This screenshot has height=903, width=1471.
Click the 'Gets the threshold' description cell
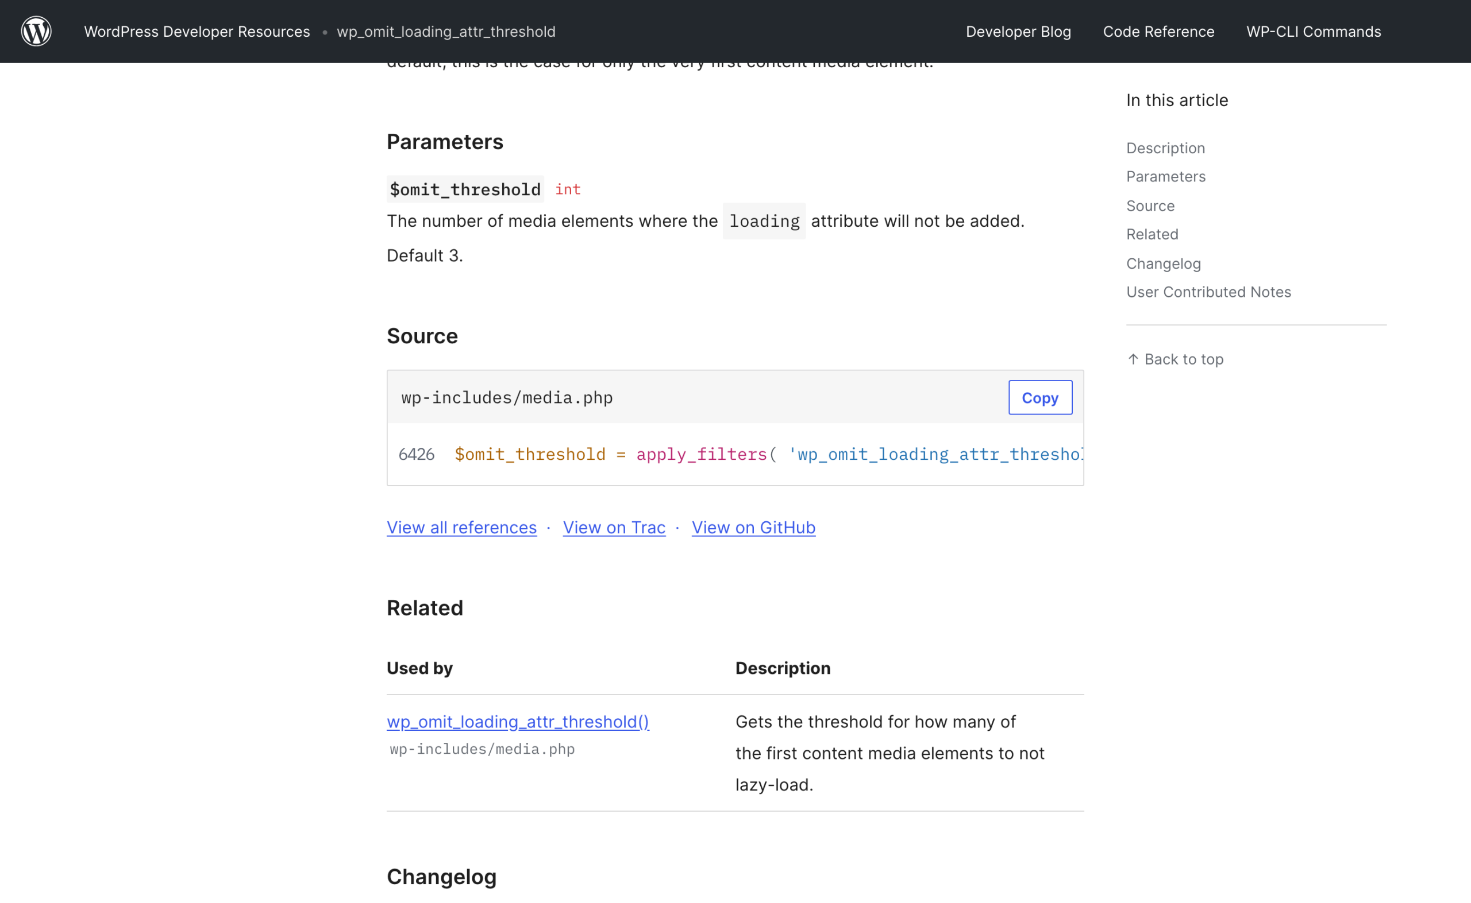coord(889,753)
